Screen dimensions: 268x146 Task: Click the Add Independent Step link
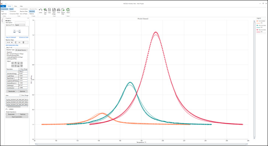pos(12,45)
